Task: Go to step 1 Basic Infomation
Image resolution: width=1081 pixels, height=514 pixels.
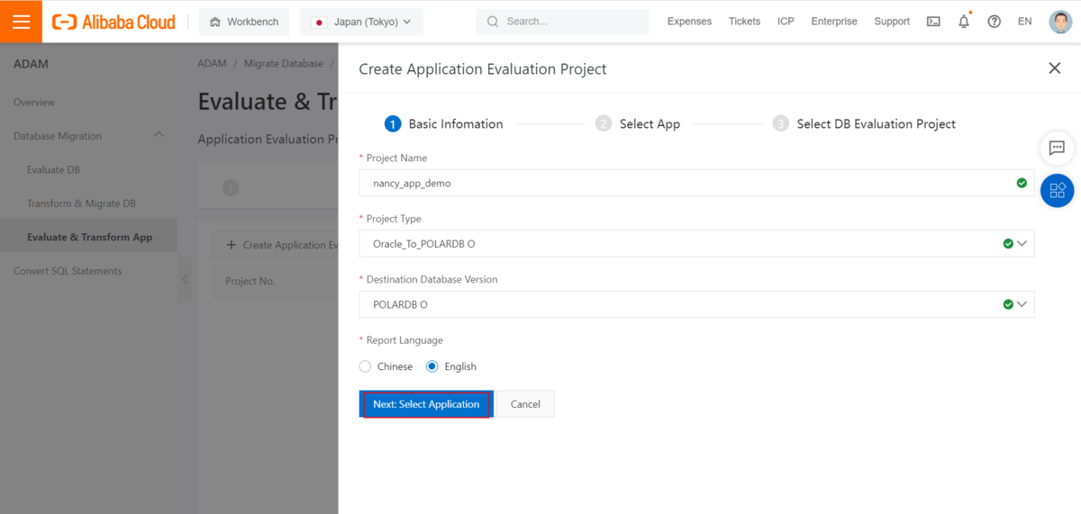Action: point(444,124)
